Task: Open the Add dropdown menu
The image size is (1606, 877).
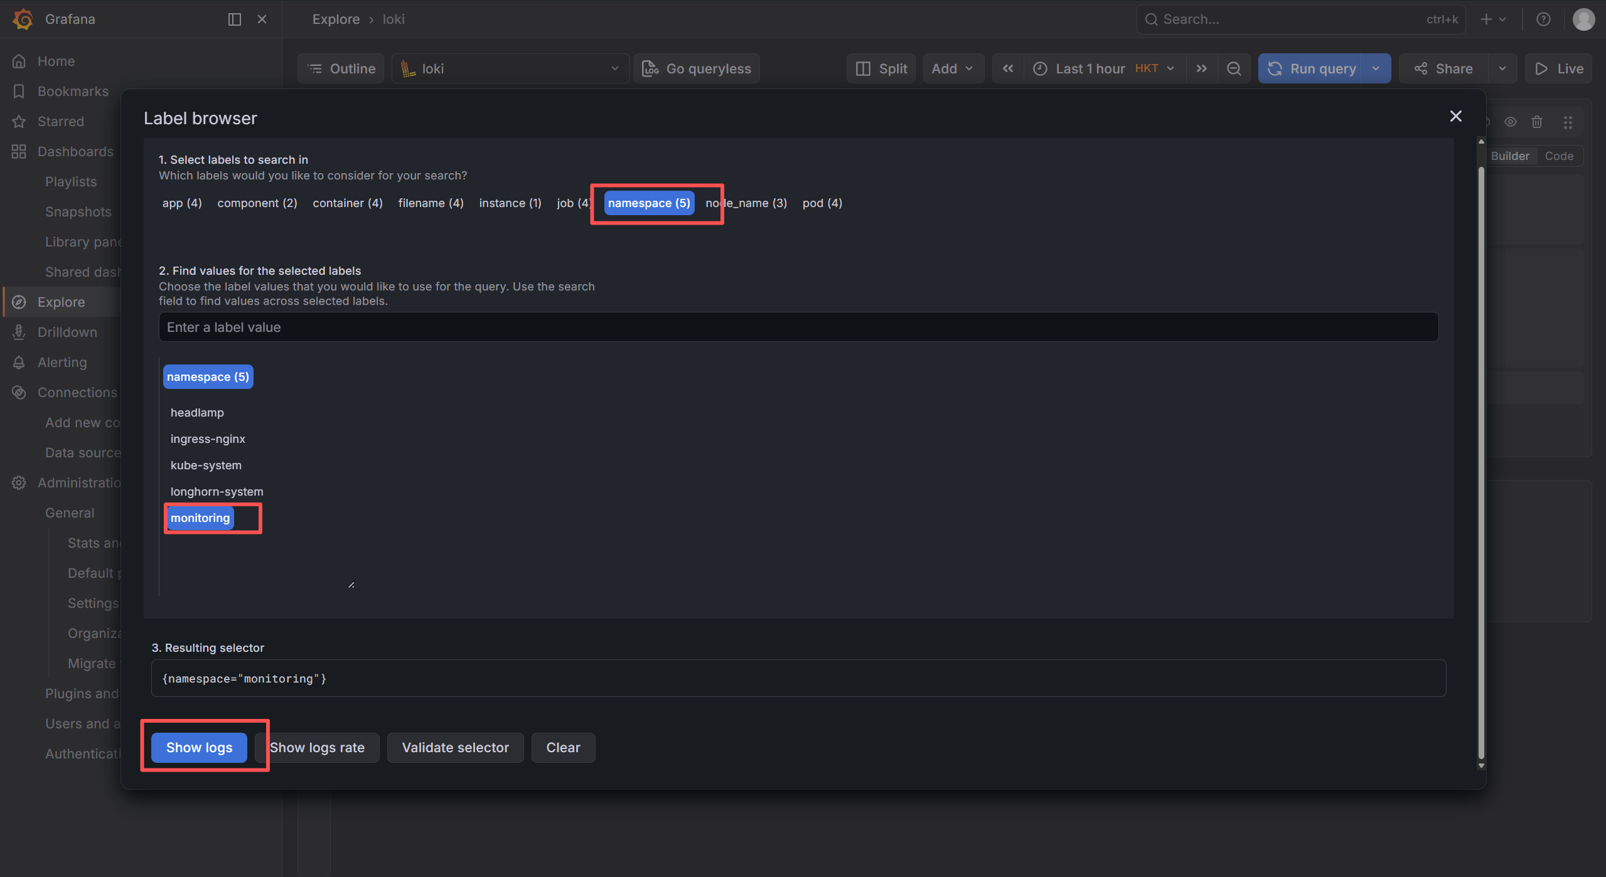Action: (x=953, y=68)
